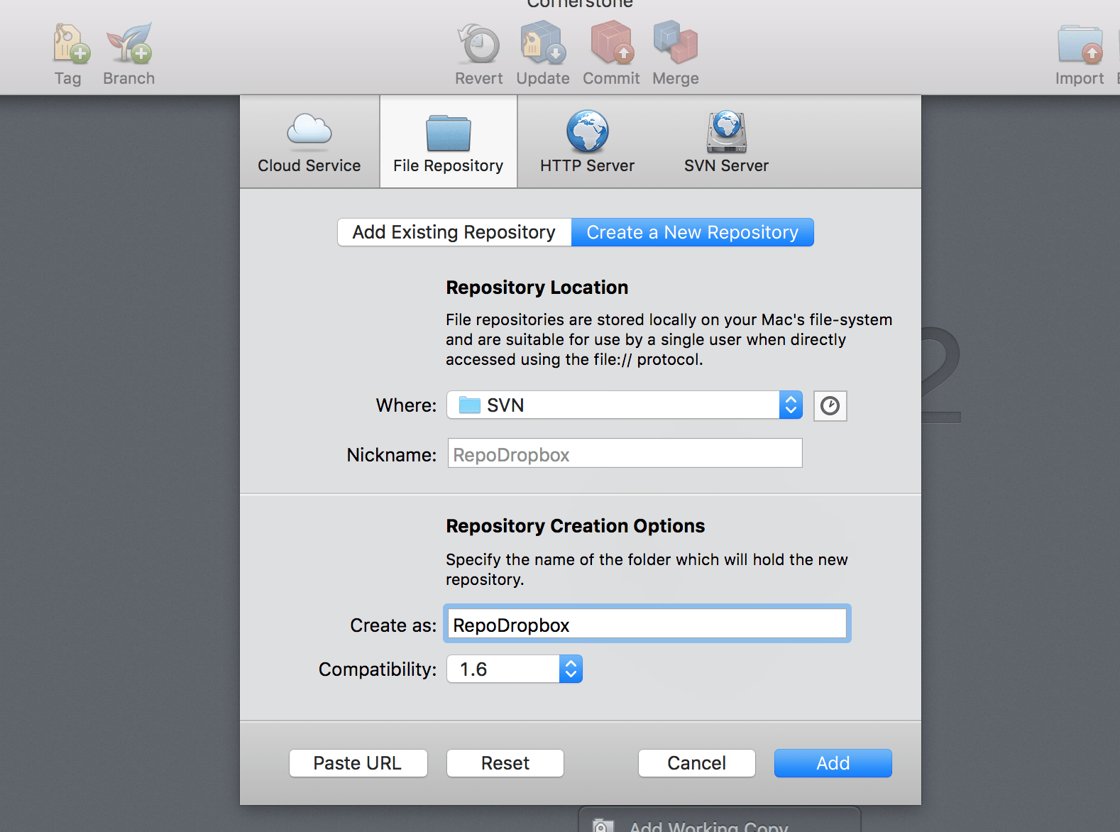
Task: Select the Cloud Service tab
Action: (309, 142)
